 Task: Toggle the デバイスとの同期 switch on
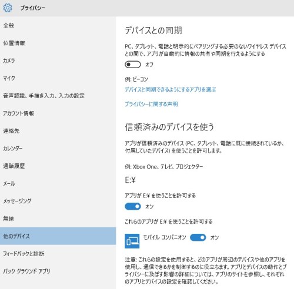133,65
